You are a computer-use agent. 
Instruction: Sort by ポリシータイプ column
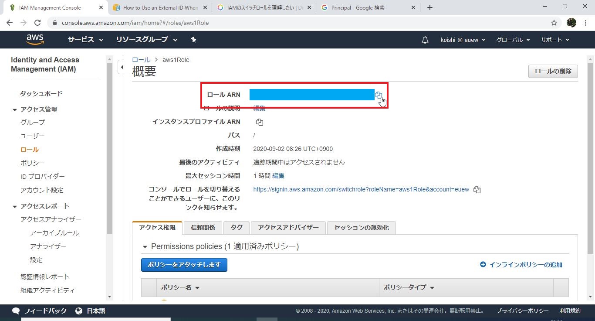(x=409, y=288)
